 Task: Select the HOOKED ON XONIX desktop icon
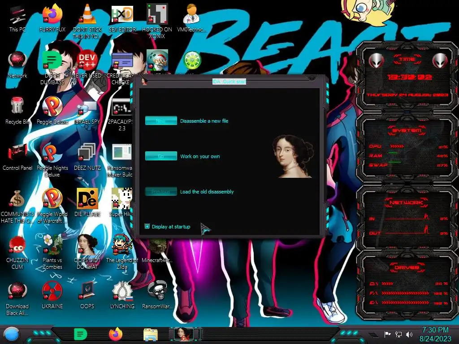[157, 21]
